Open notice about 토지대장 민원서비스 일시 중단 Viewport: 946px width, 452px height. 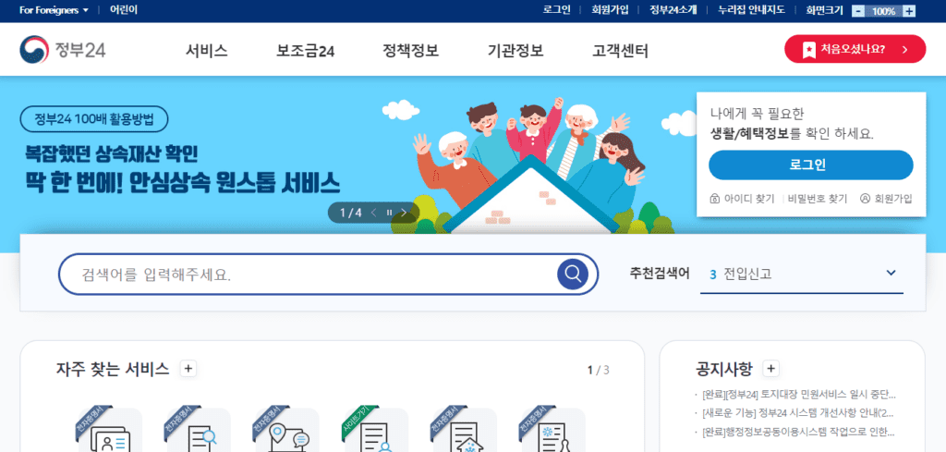pyautogui.click(x=799, y=396)
